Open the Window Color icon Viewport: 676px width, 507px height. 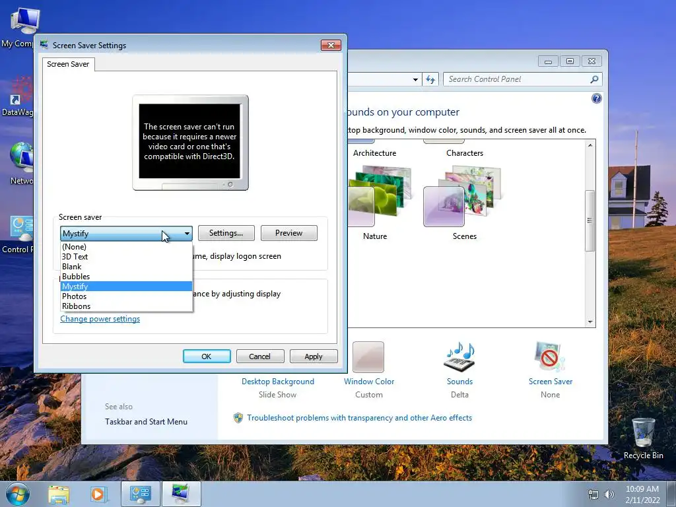pos(368,357)
